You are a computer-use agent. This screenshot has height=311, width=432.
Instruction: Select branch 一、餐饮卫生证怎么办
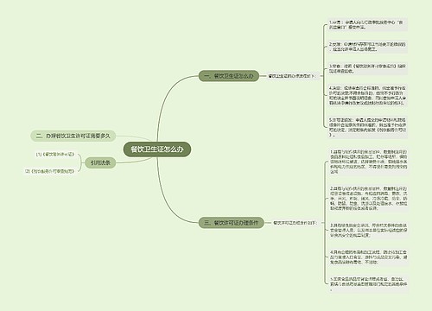[229, 76]
